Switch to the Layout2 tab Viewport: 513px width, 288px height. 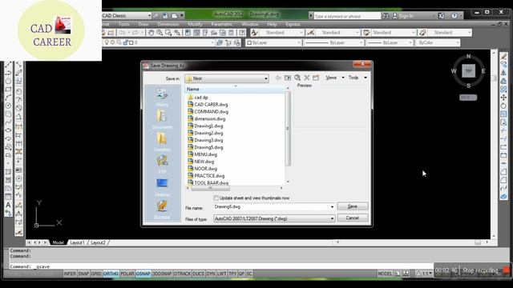tap(98, 242)
